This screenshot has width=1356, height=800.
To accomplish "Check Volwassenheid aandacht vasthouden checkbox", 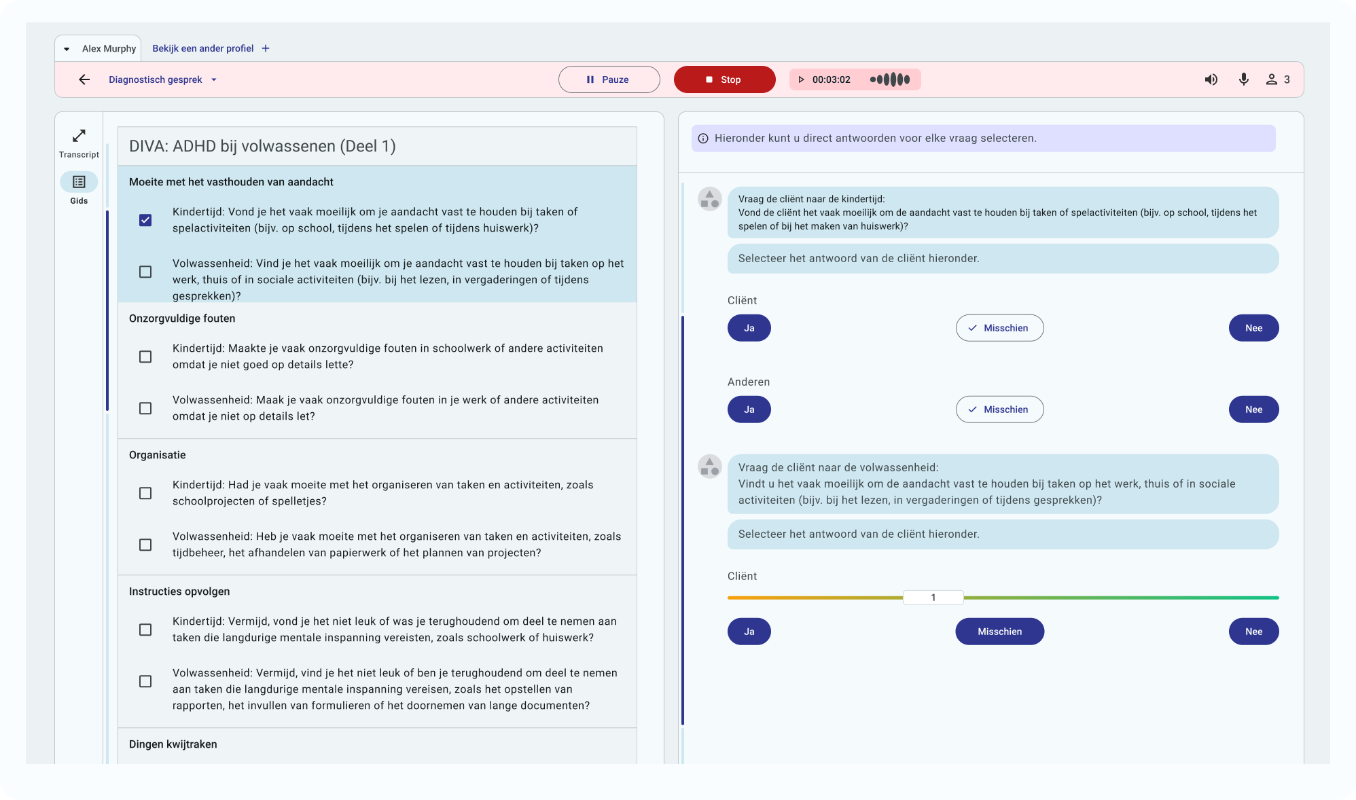I will click(x=145, y=272).
